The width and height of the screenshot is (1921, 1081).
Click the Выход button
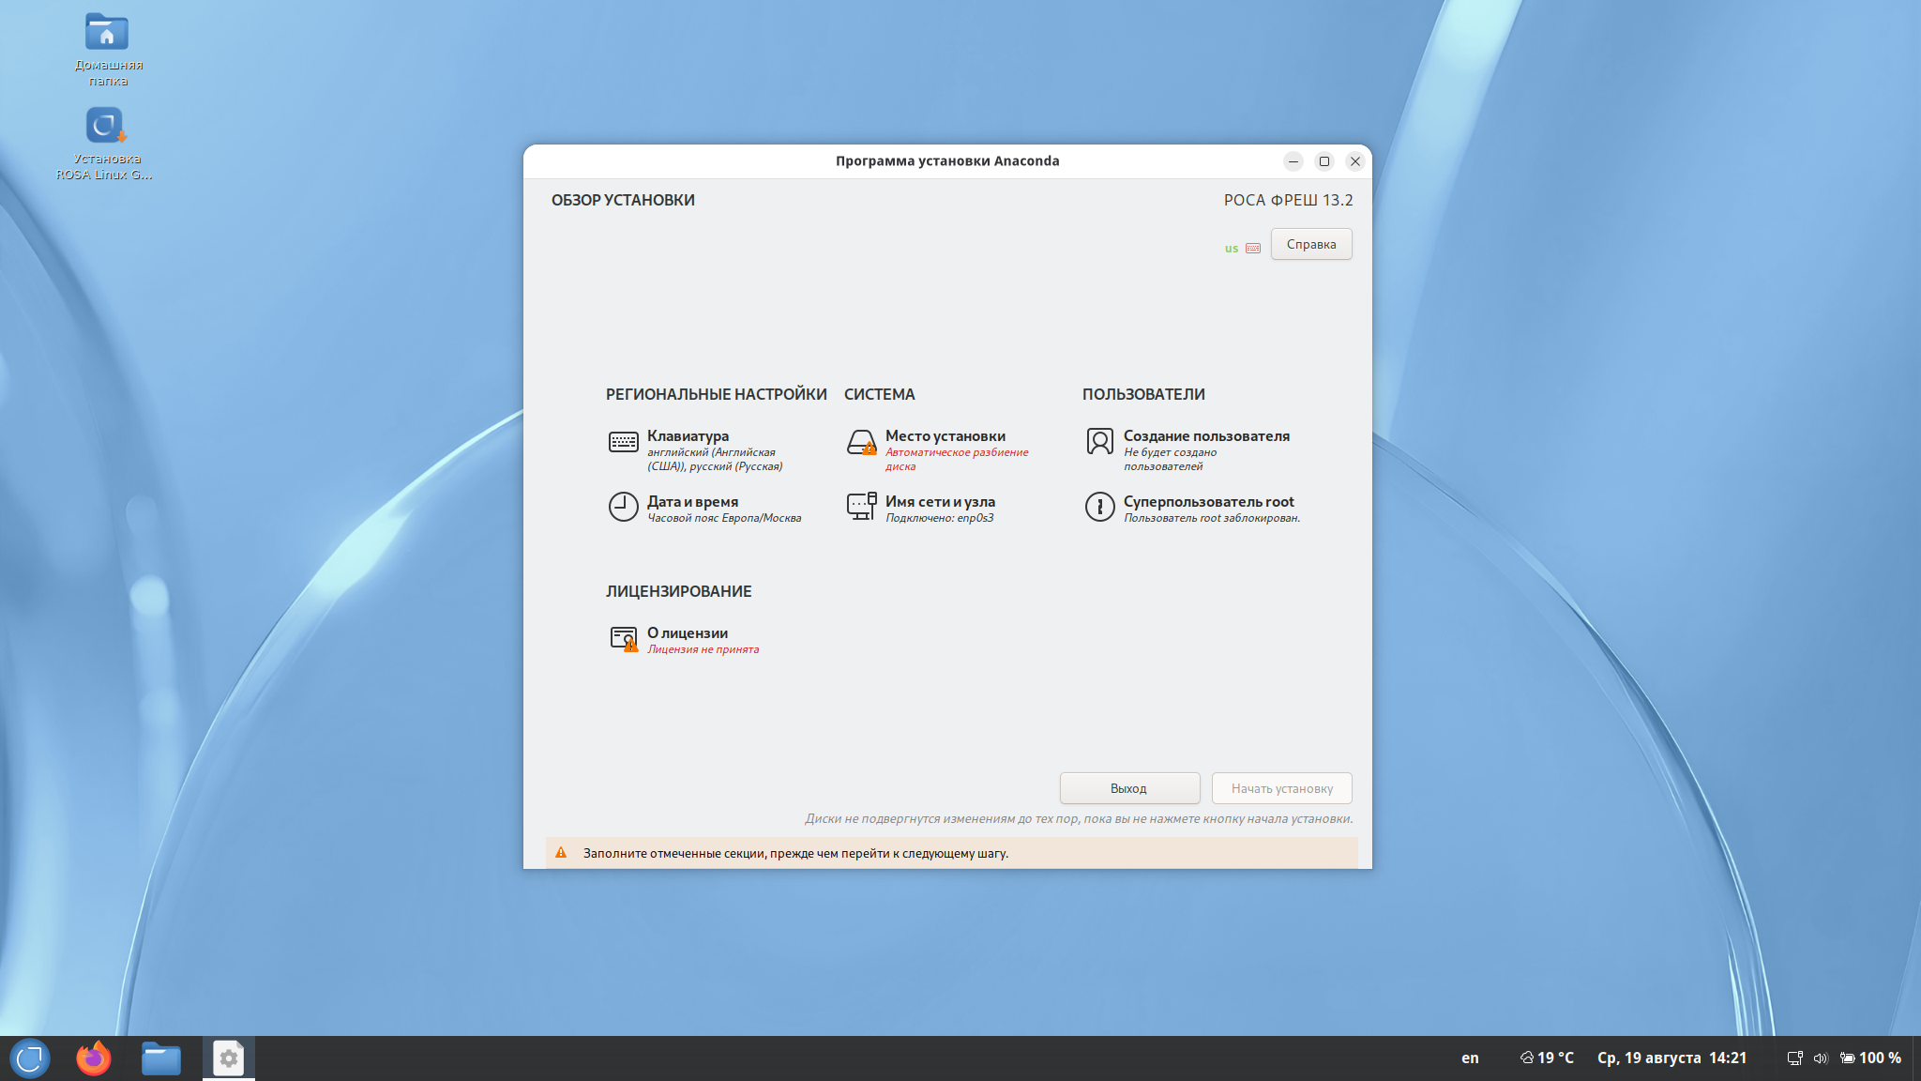1129,788
